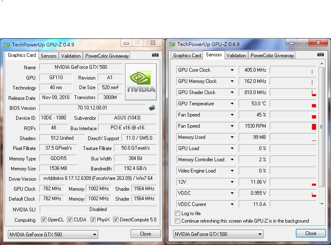
Task: Toggle the PhysX checkbox
Action: click(x=93, y=220)
